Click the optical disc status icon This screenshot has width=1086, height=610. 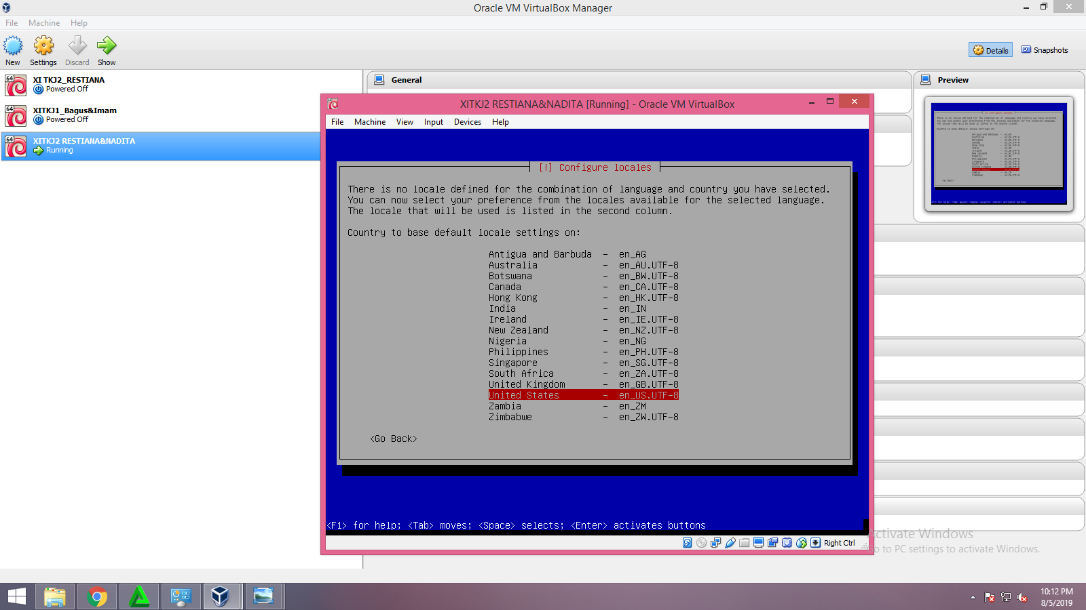(702, 543)
